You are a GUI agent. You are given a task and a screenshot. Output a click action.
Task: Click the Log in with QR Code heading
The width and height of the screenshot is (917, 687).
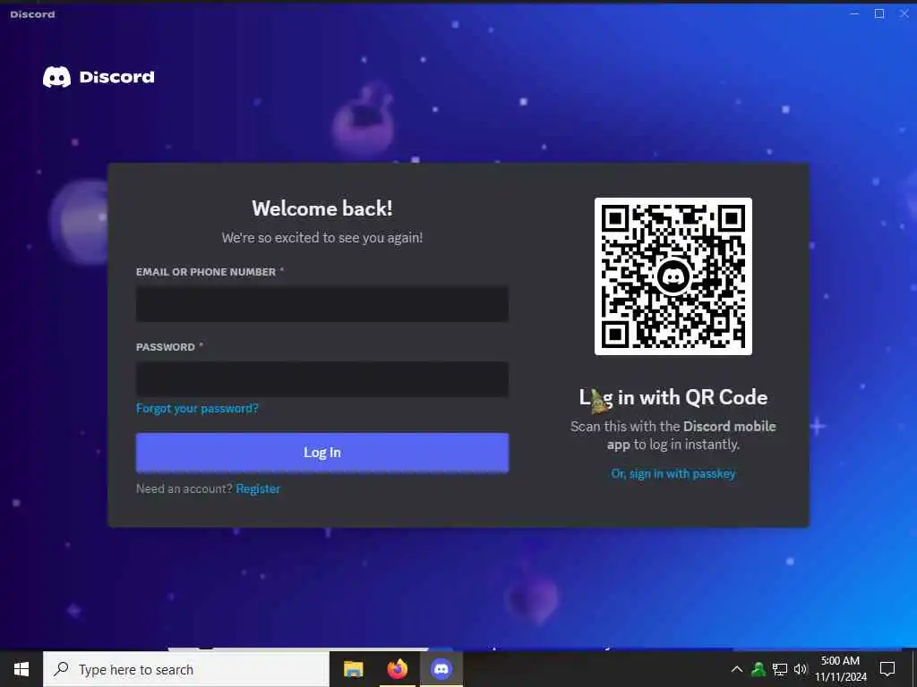point(673,397)
